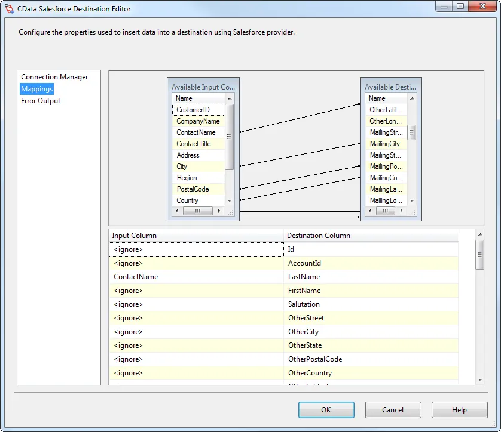Dismiss the editor using the Cancel button
The width and height of the screenshot is (501, 432).
coord(393,410)
